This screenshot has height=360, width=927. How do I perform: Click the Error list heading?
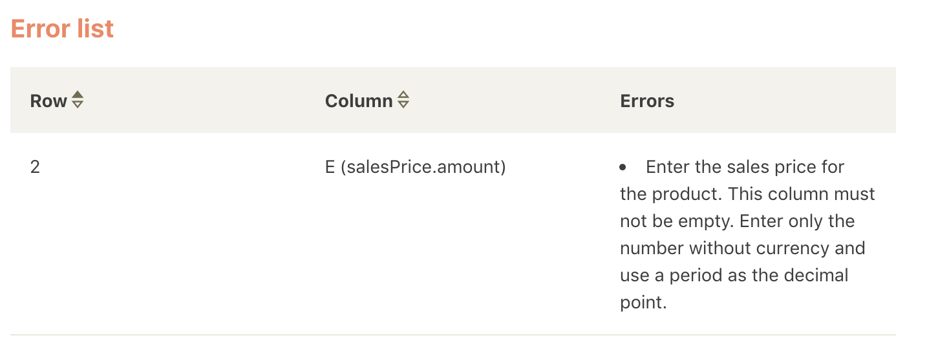pyautogui.click(x=62, y=28)
